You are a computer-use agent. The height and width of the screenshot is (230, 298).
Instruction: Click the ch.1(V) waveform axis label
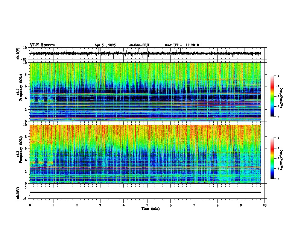(x=18, y=53)
